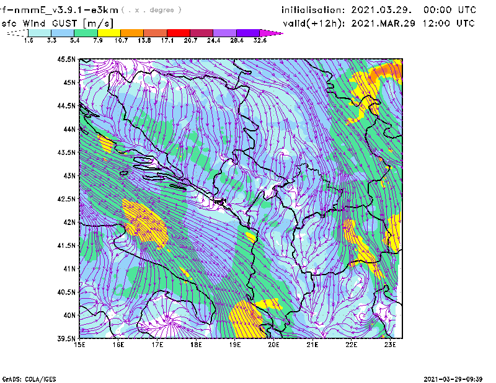
Task: Click the model name text 'nmmE_v3.9.1-e3km'
Action: coord(67,10)
